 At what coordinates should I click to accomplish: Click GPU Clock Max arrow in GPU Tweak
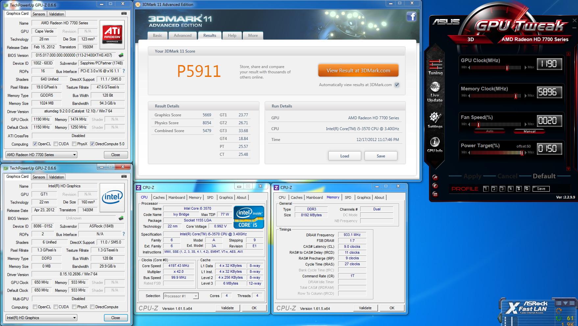525,67
